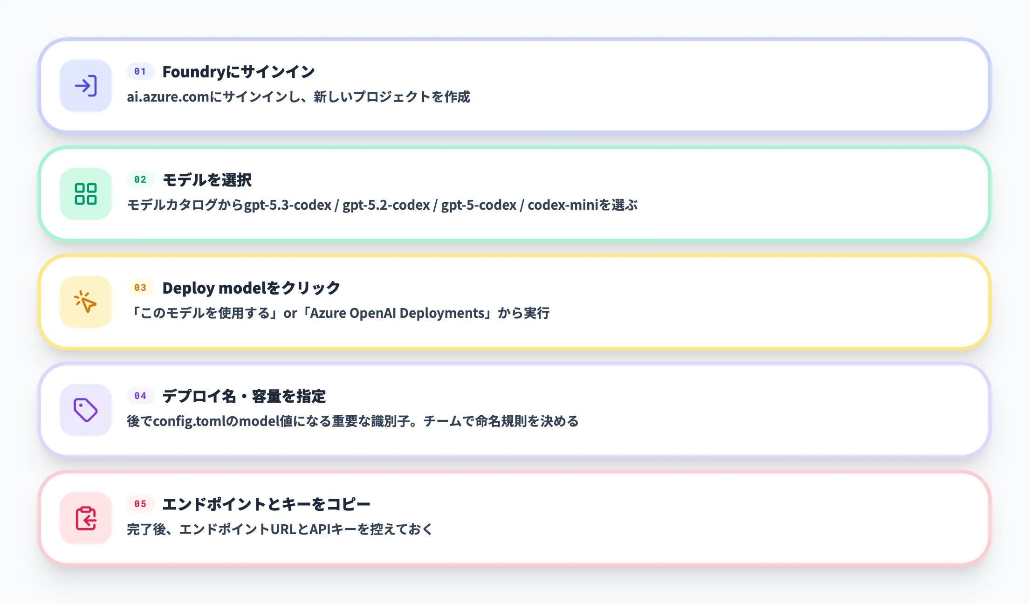Image resolution: width=1029 pixels, height=604 pixels.
Task: Click the 02 step number badge
Action: tap(140, 179)
